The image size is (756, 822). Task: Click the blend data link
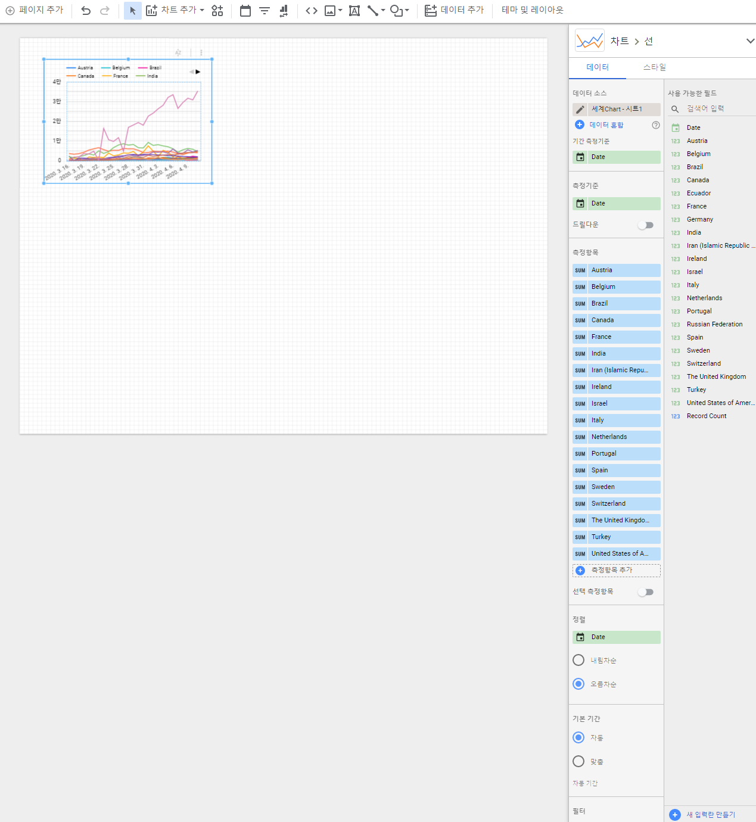(x=606, y=125)
